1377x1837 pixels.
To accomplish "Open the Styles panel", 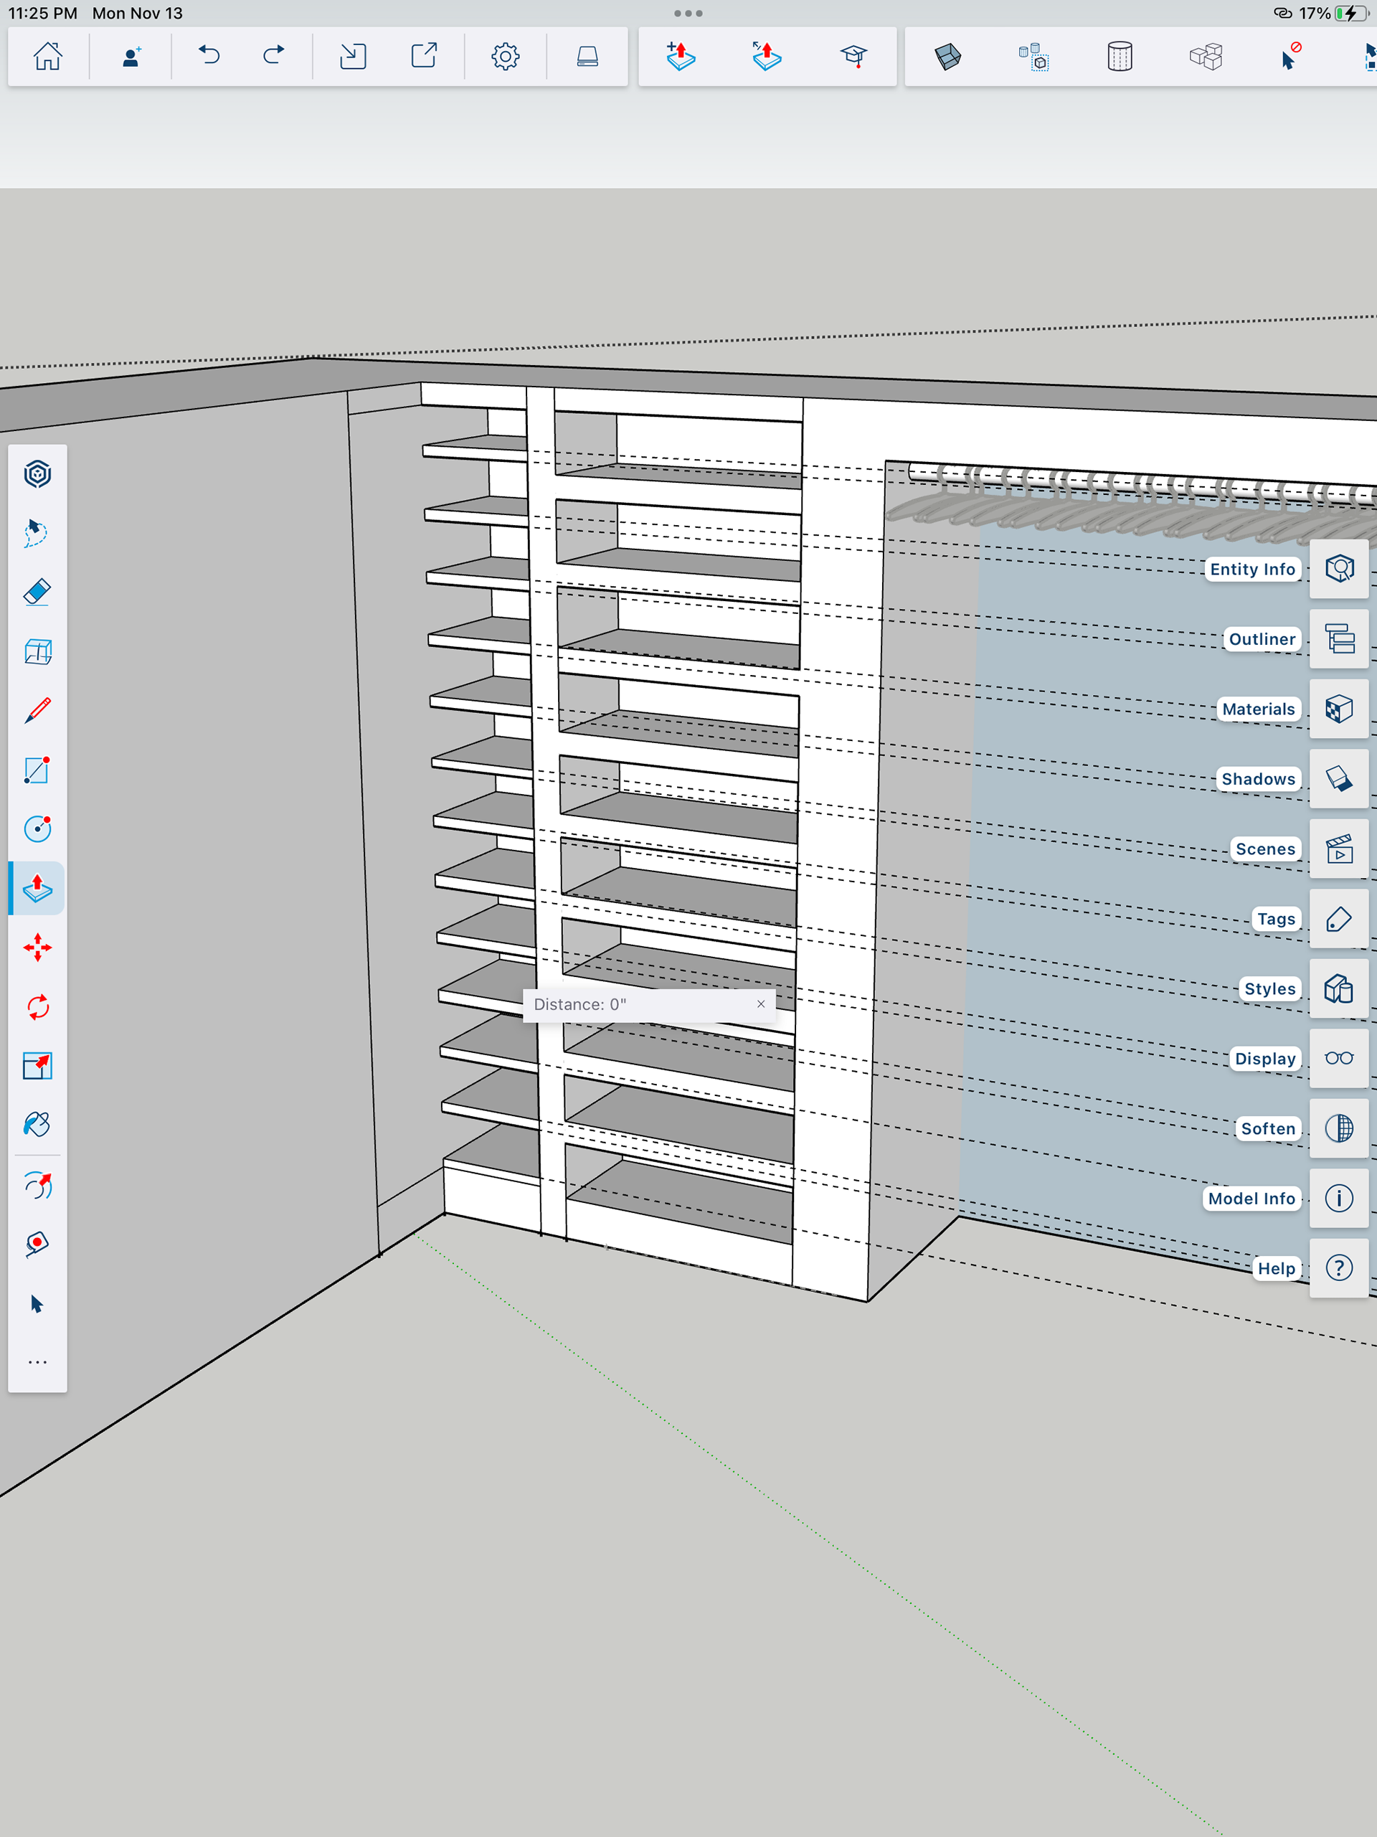I will tap(1338, 989).
